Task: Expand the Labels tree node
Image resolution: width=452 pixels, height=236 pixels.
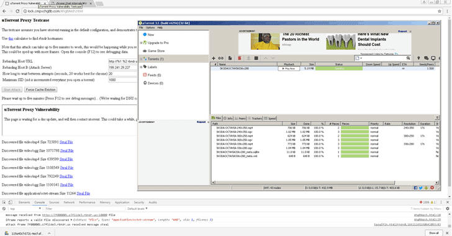Action: (x=141, y=67)
